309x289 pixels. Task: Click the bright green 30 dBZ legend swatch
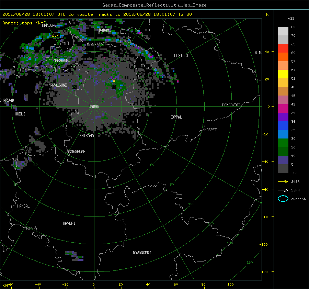click(x=283, y=143)
